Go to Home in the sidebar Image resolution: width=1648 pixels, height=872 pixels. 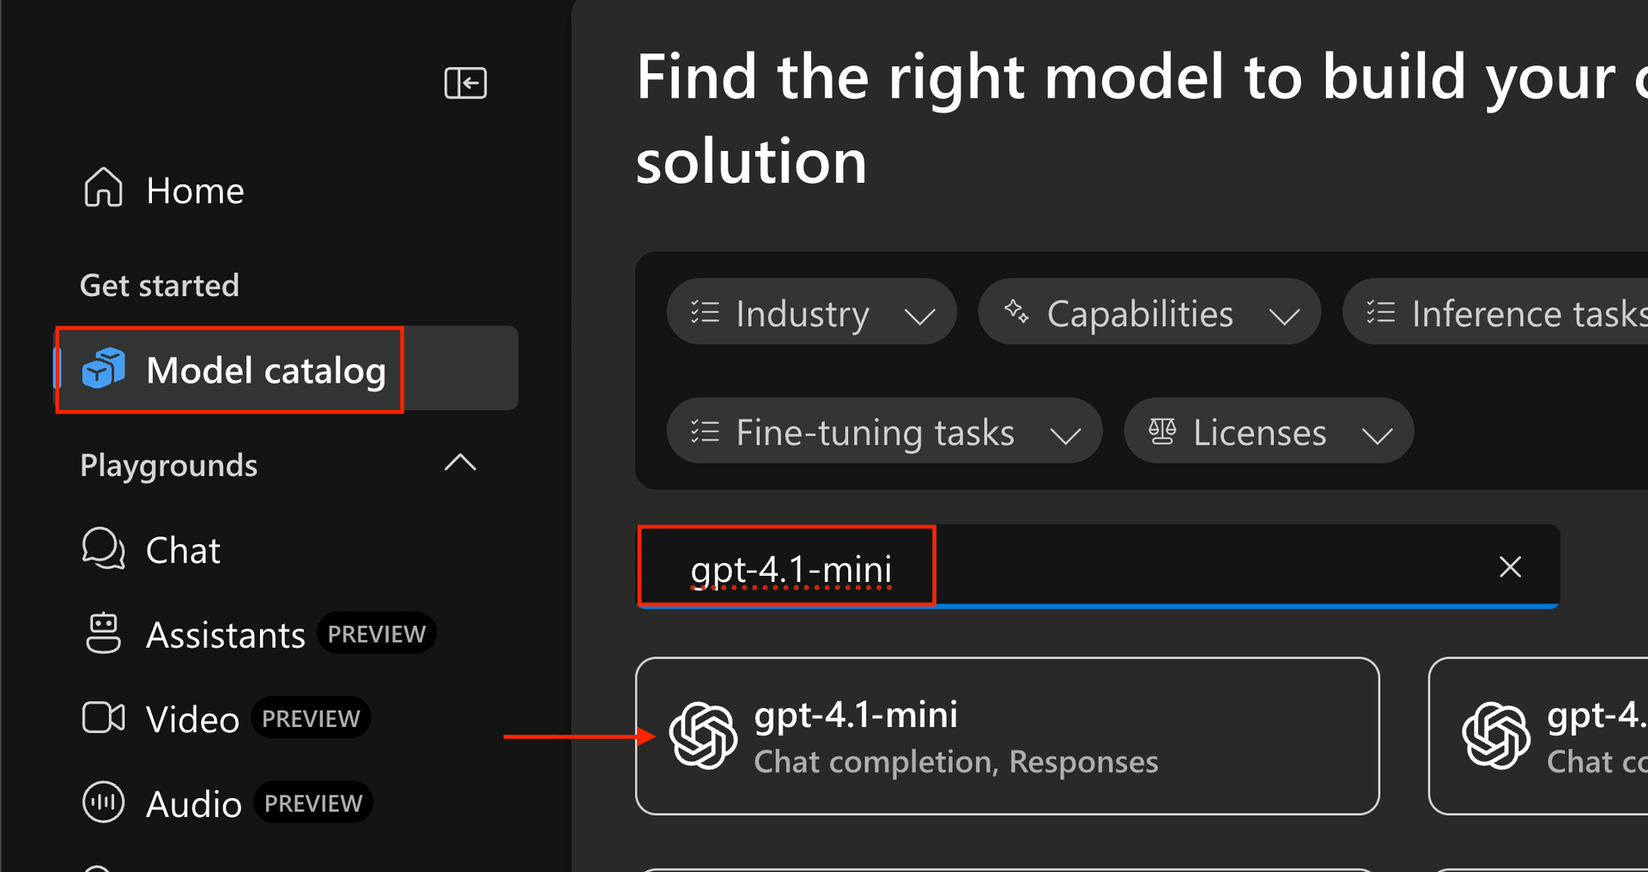tap(195, 191)
